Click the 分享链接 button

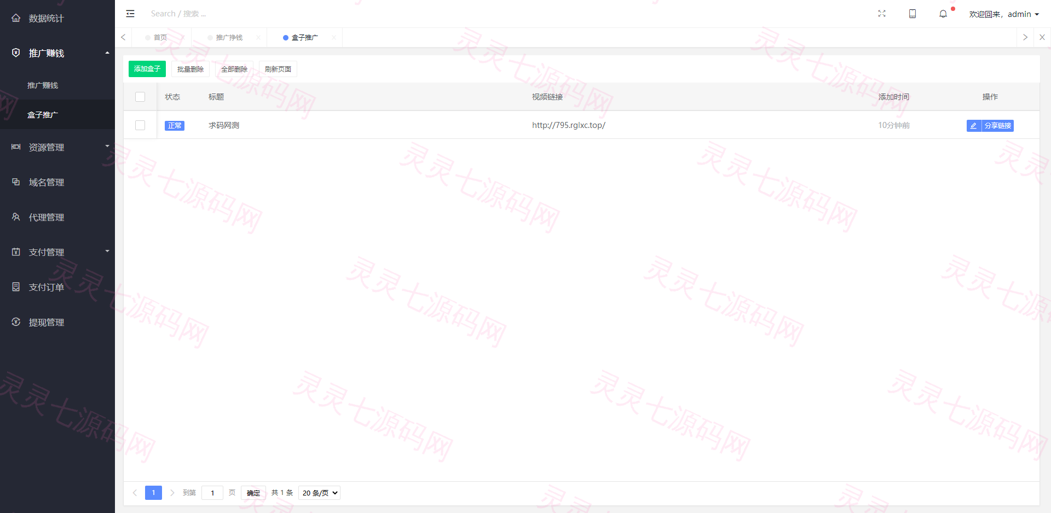coord(997,126)
